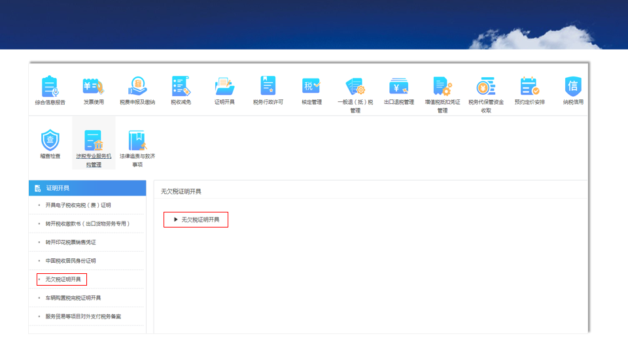
Task: Open the 一般退（抵）税管理 icon
Action: [x=355, y=86]
